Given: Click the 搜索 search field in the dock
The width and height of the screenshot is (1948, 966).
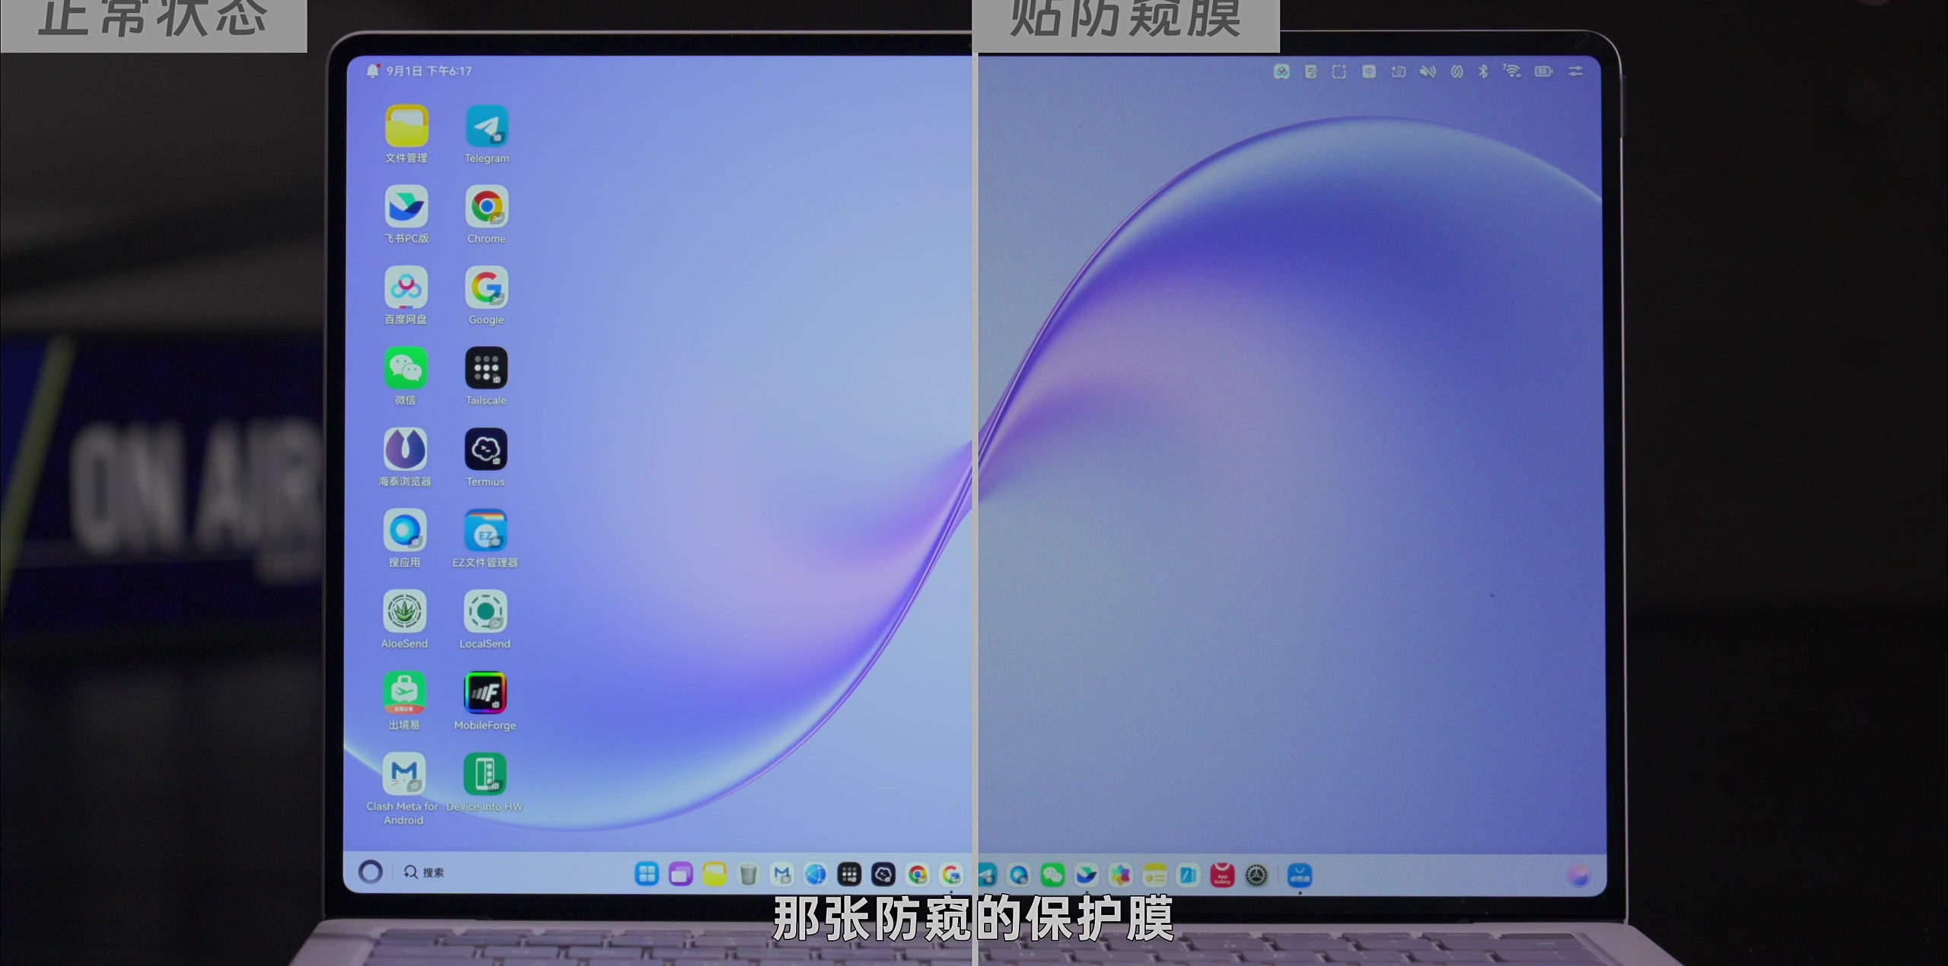Looking at the screenshot, I should coord(425,872).
